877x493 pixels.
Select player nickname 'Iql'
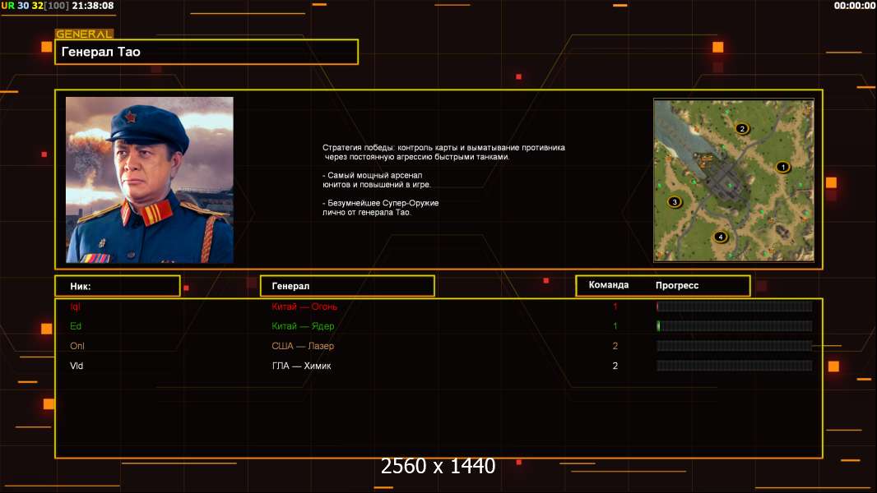[75, 306]
